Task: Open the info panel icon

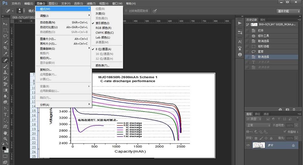Action: (x=240, y=54)
